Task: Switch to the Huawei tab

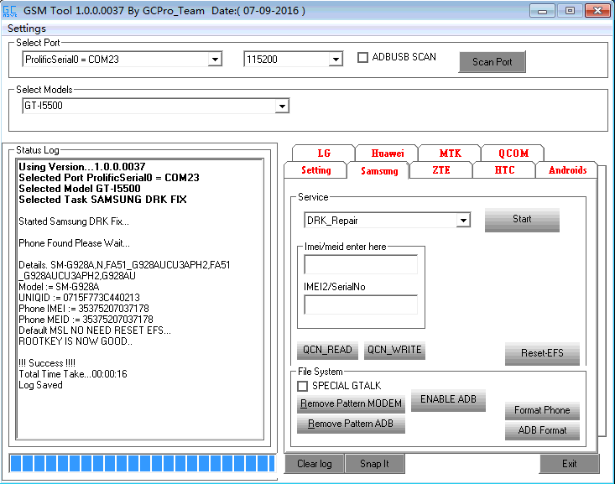Action: [x=387, y=153]
